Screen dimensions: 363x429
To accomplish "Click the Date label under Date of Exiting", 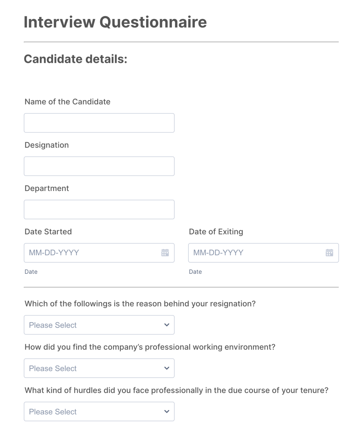I will click(x=195, y=271).
